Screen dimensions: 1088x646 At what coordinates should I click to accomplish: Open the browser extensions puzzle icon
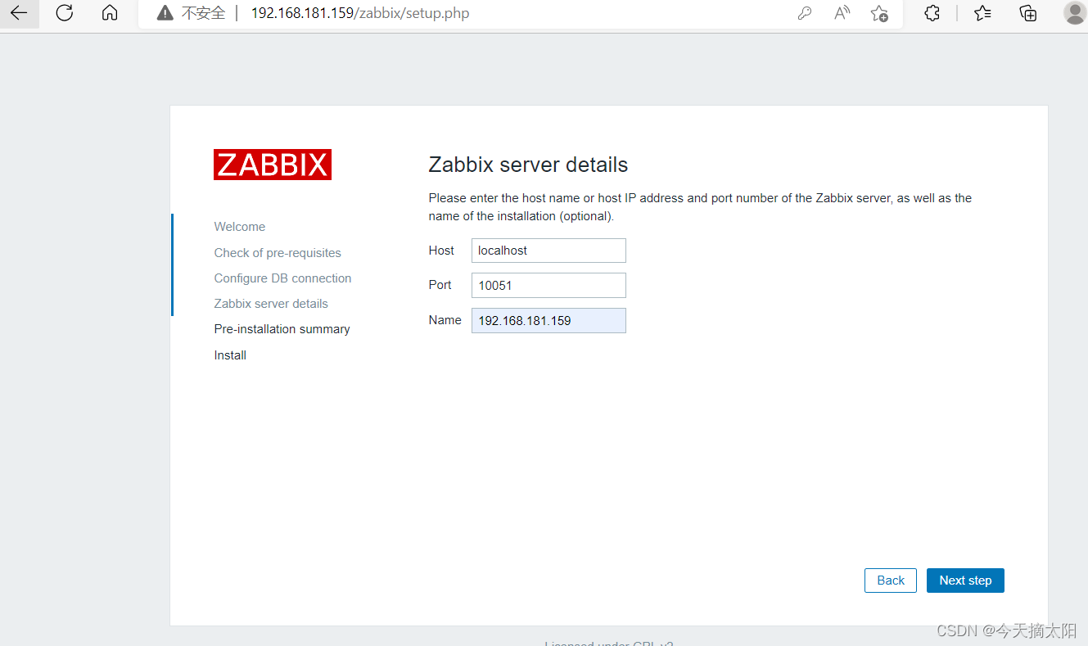point(932,13)
